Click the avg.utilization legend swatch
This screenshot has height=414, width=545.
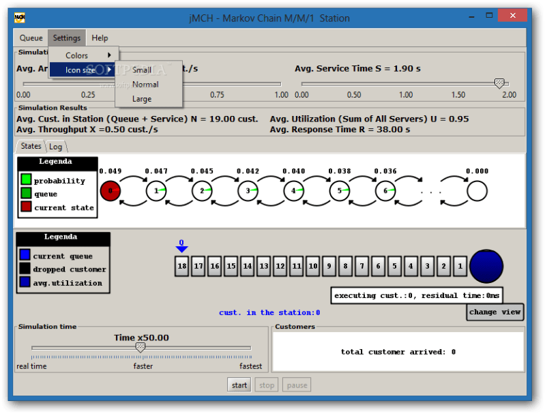pyautogui.click(x=25, y=282)
